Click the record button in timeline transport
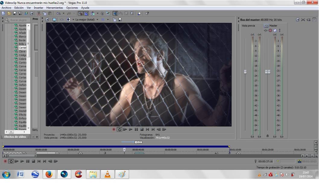The width and height of the screenshot is (319, 183). point(5,161)
